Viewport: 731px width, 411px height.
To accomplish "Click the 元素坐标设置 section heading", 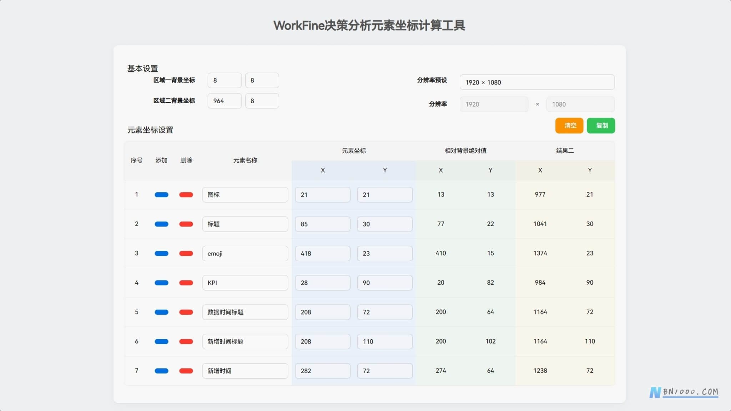I will (x=150, y=130).
